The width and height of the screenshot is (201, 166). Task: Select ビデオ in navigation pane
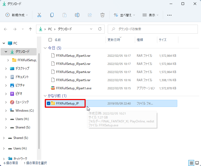pyautogui.click(x=19, y=94)
